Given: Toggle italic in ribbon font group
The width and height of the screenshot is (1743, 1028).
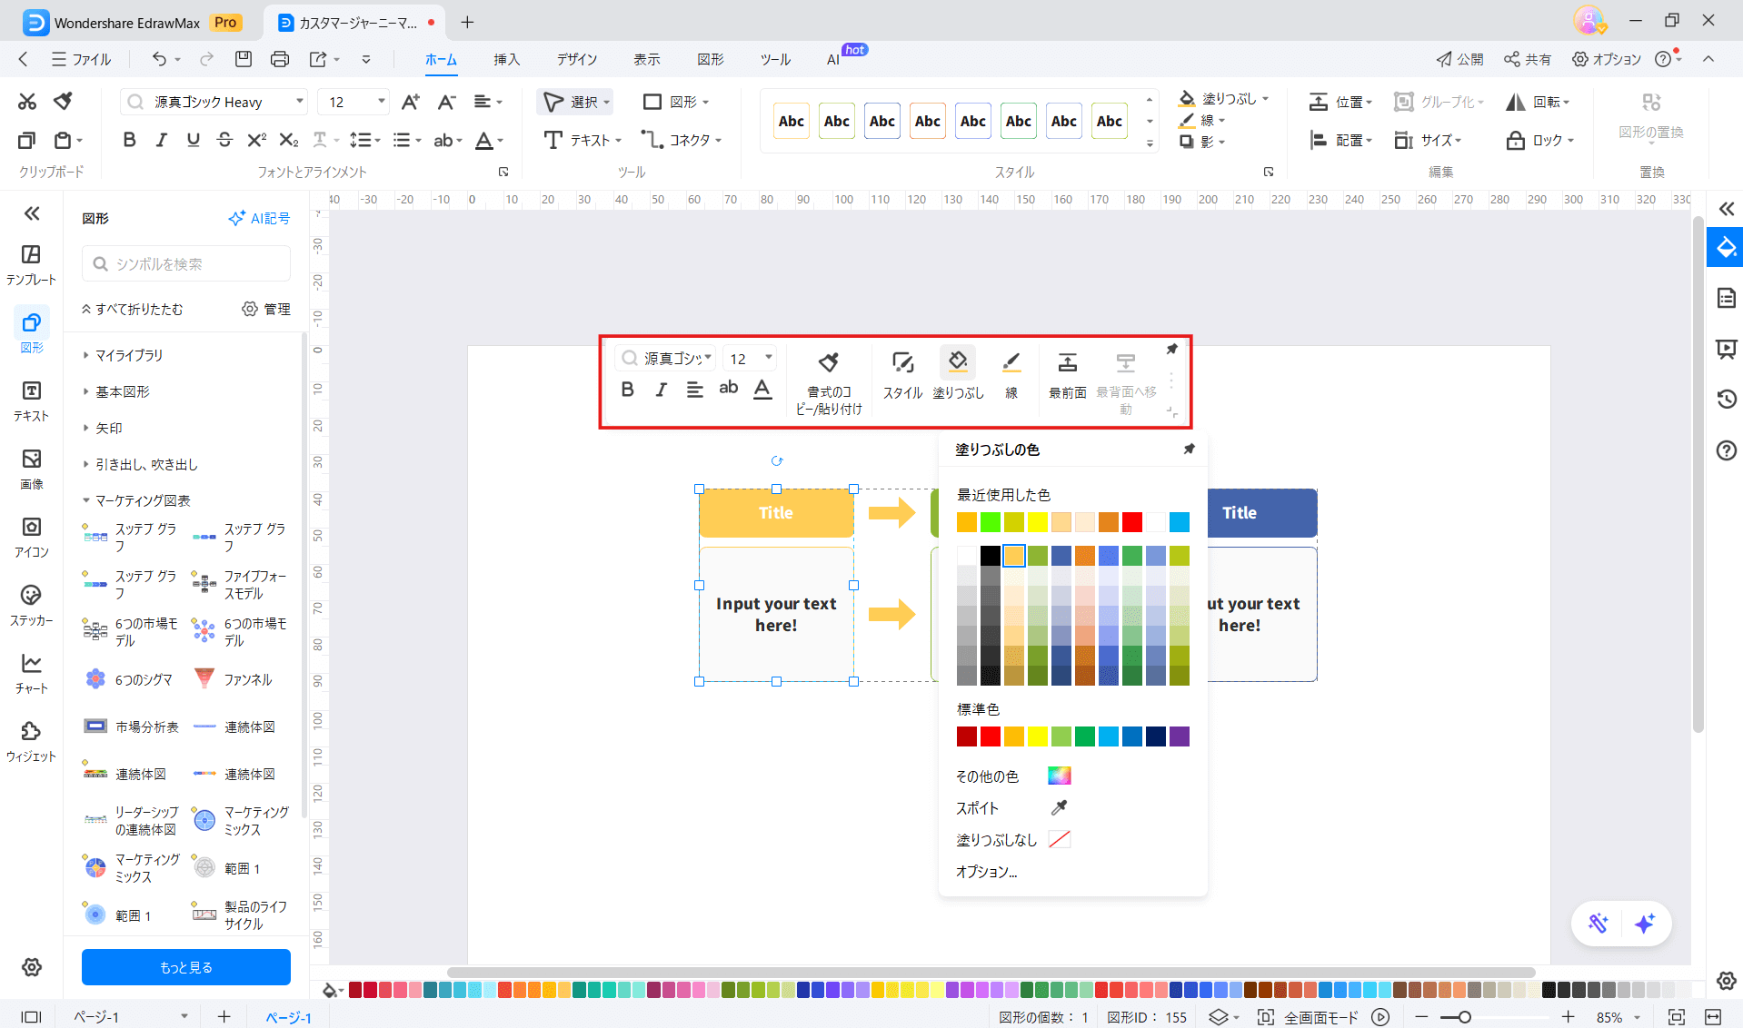Looking at the screenshot, I should (161, 140).
